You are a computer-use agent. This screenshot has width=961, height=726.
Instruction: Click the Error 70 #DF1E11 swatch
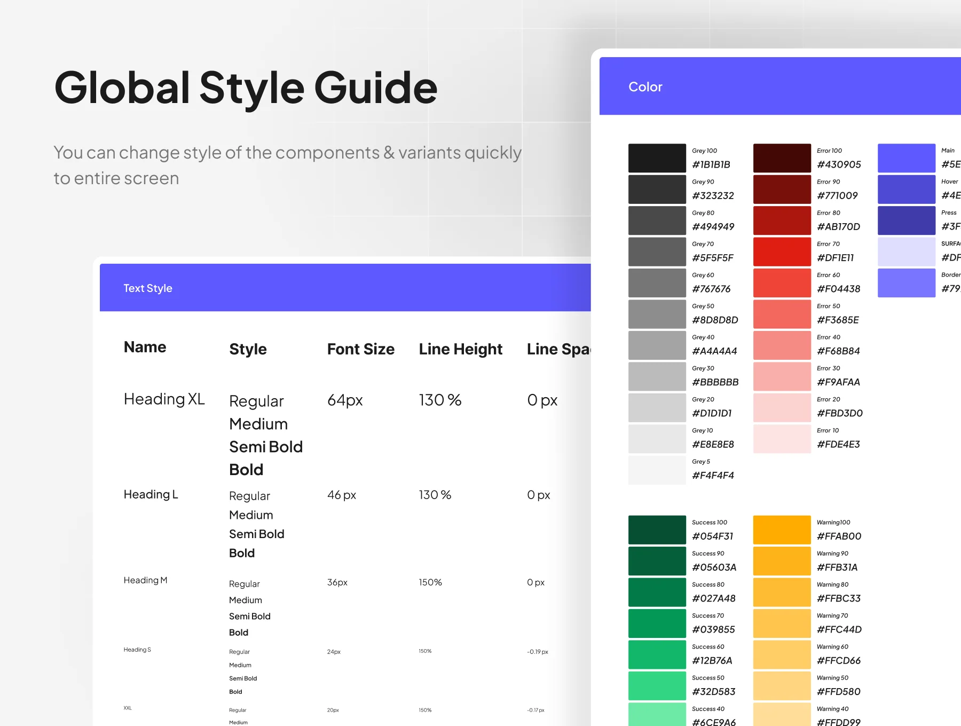(782, 251)
